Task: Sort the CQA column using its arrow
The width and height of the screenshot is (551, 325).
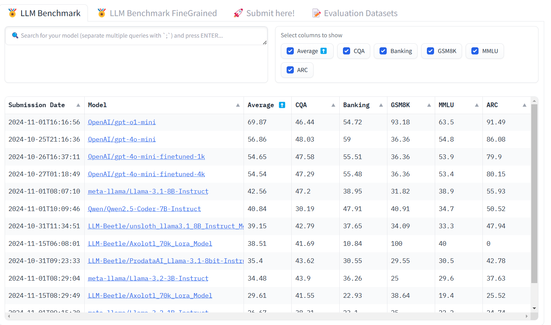Action: tap(333, 105)
